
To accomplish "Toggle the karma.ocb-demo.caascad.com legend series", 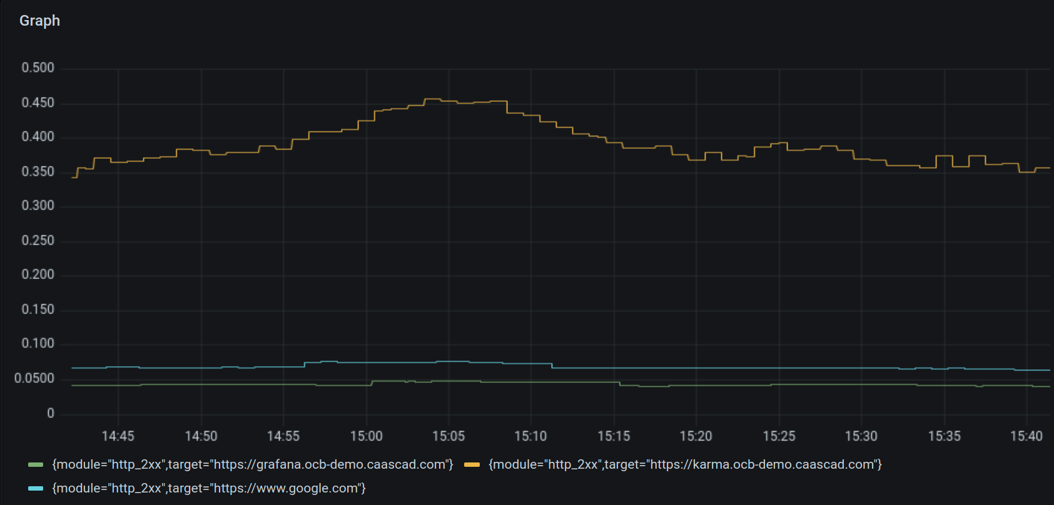I will coord(685,464).
